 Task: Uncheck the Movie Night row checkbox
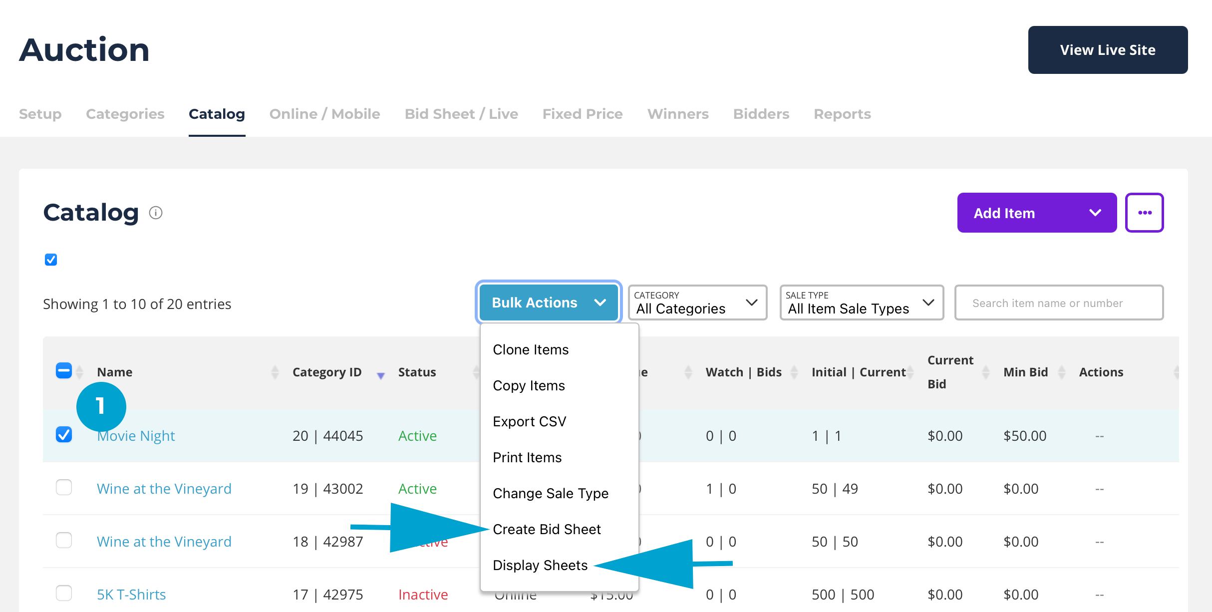[64, 435]
